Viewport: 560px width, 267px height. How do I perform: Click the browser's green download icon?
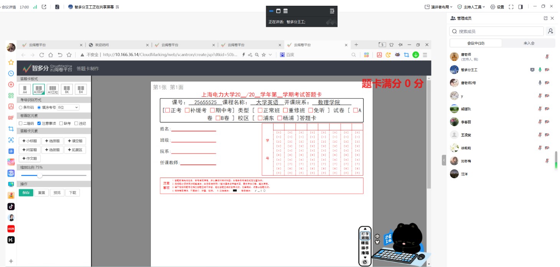click(x=416, y=55)
